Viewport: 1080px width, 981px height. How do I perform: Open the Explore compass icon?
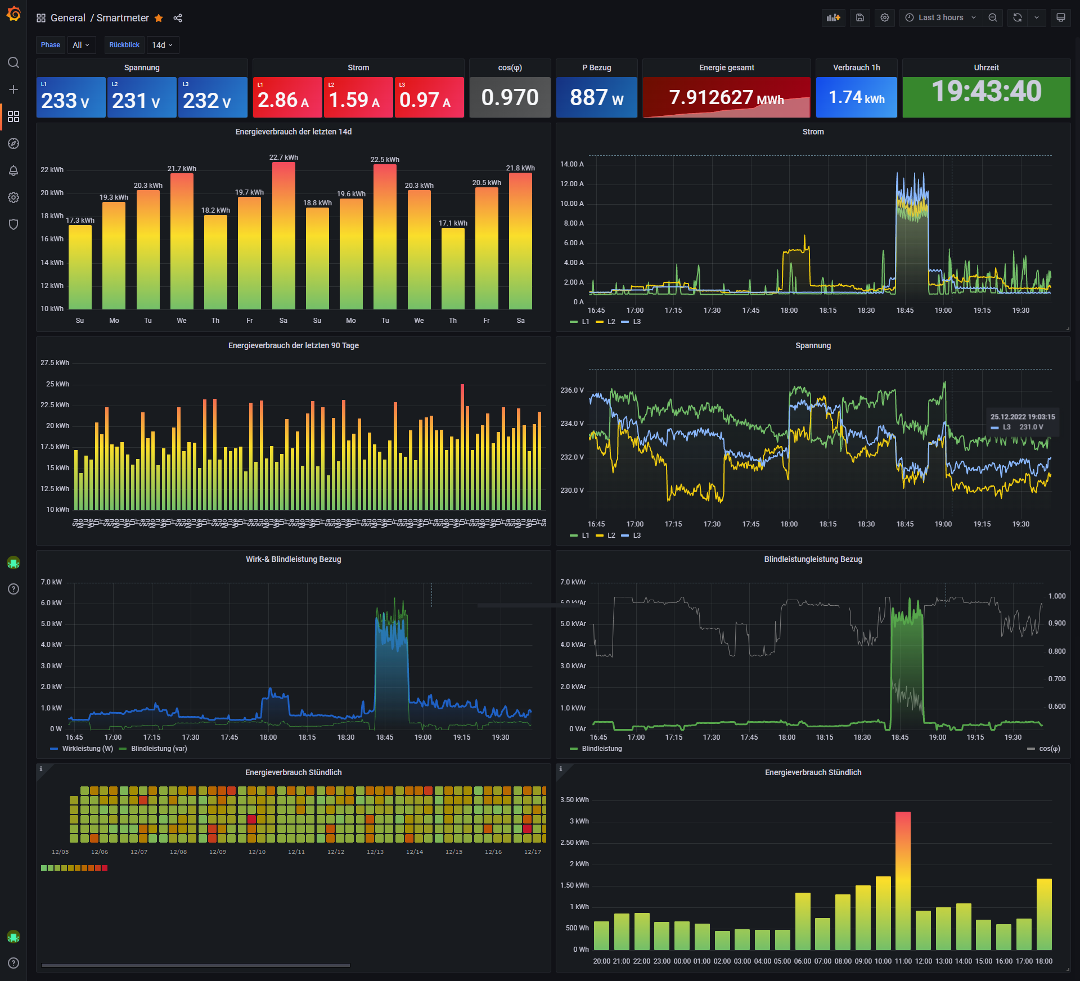tap(13, 143)
